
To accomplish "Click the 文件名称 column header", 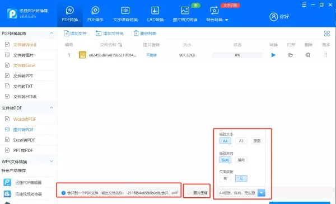I will [x=108, y=45].
